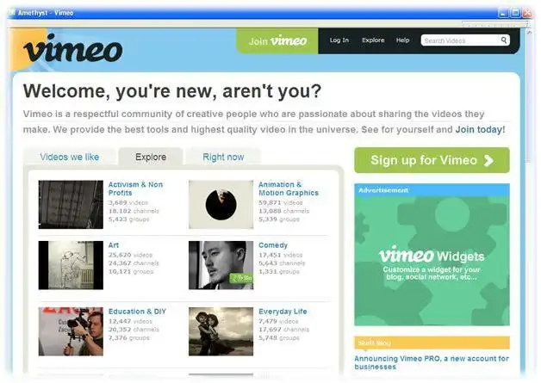Click 17,697 channels under Everyday Life

pyautogui.click(x=284, y=330)
